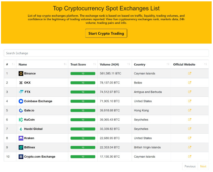Open the Binance exchange name link
Screen dimensions: 213x172
(x=30, y=74)
